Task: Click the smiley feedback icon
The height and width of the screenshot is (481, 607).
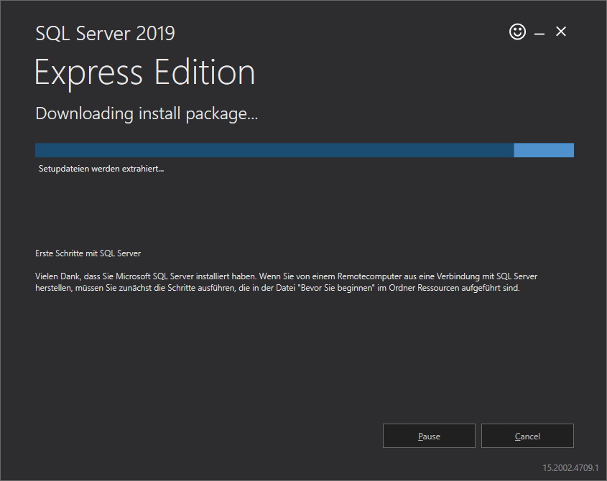Action: point(517,32)
